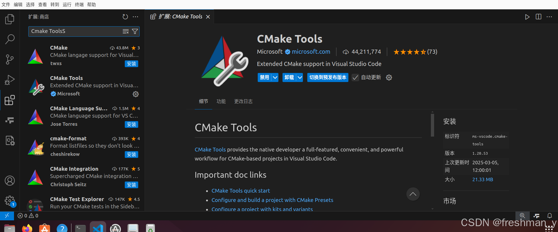Viewport: 558px width, 232px height.
Task: Open the Help icon in dock
Action: click(x=62, y=228)
